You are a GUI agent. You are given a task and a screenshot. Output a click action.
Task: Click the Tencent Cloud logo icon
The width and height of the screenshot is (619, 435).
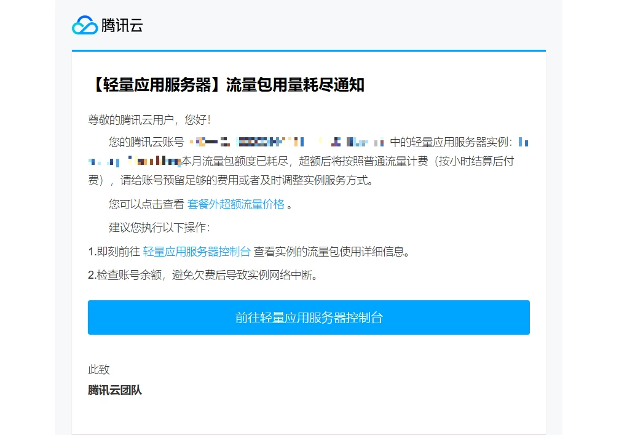click(x=84, y=25)
